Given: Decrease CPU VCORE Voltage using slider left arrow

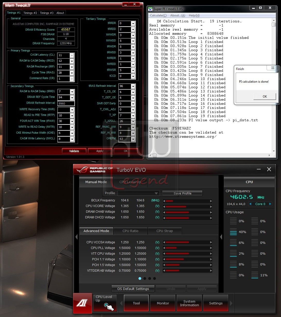Looking at the screenshot, I should 164,207.
